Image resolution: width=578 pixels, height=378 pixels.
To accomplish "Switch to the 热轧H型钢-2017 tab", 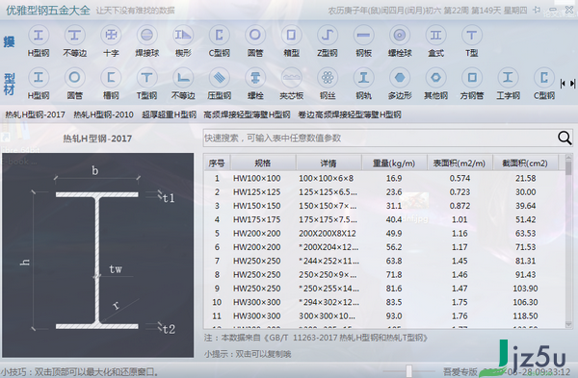I will click(x=35, y=114).
